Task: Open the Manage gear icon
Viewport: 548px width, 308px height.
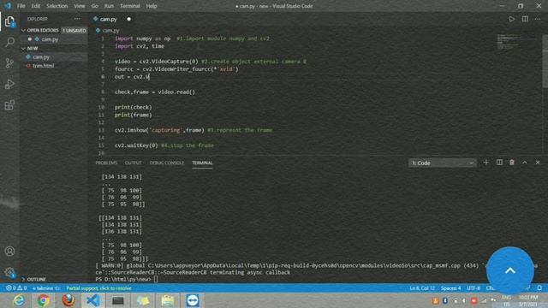Action: click(9, 272)
